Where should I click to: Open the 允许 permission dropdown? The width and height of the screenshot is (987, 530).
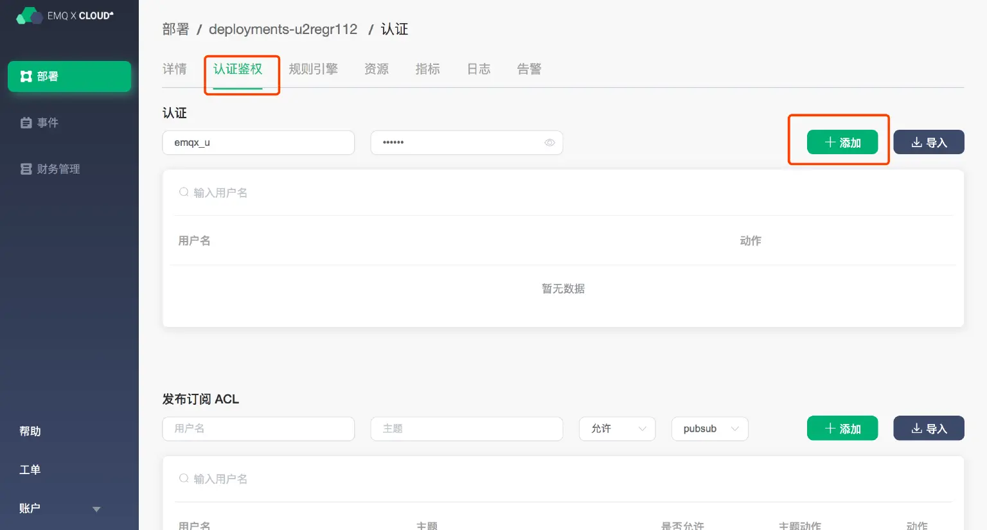(617, 428)
